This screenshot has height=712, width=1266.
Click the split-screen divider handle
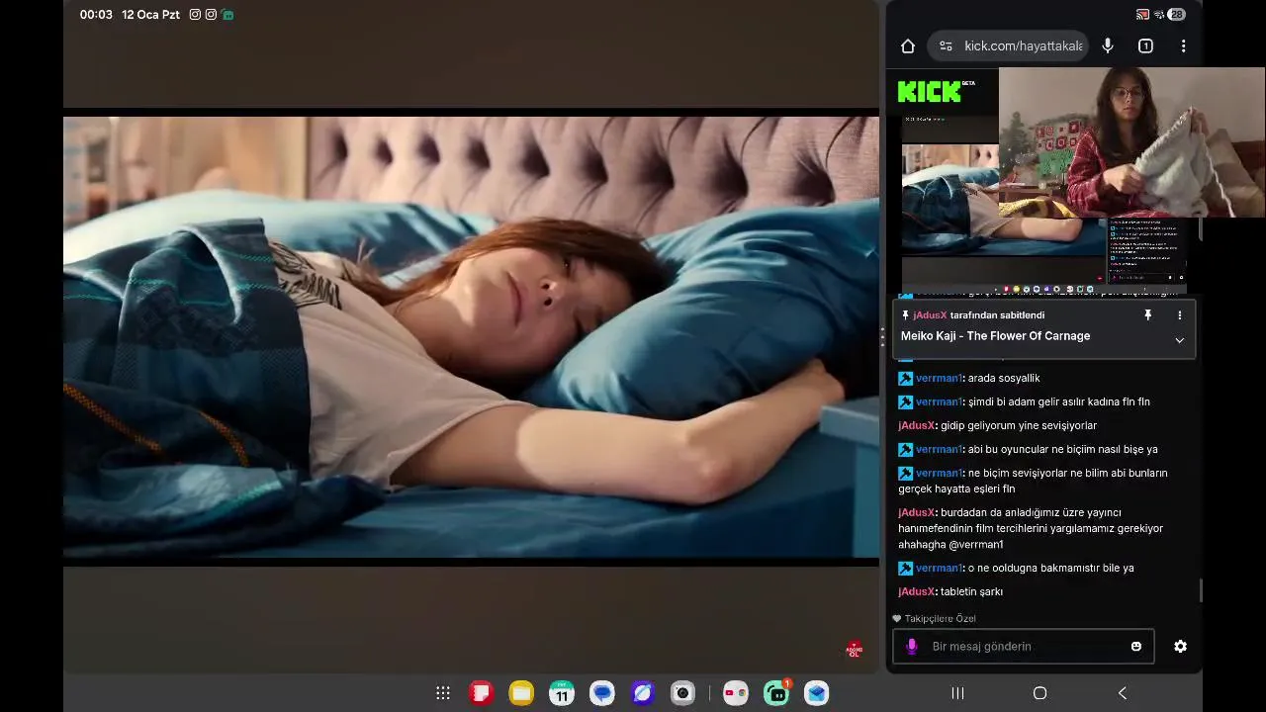click(882, 336)
